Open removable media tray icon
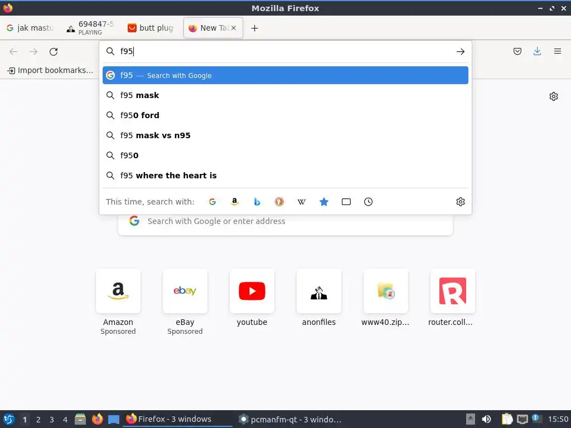The width and height of the screenshot is (571, 428). tap(471, 419)
